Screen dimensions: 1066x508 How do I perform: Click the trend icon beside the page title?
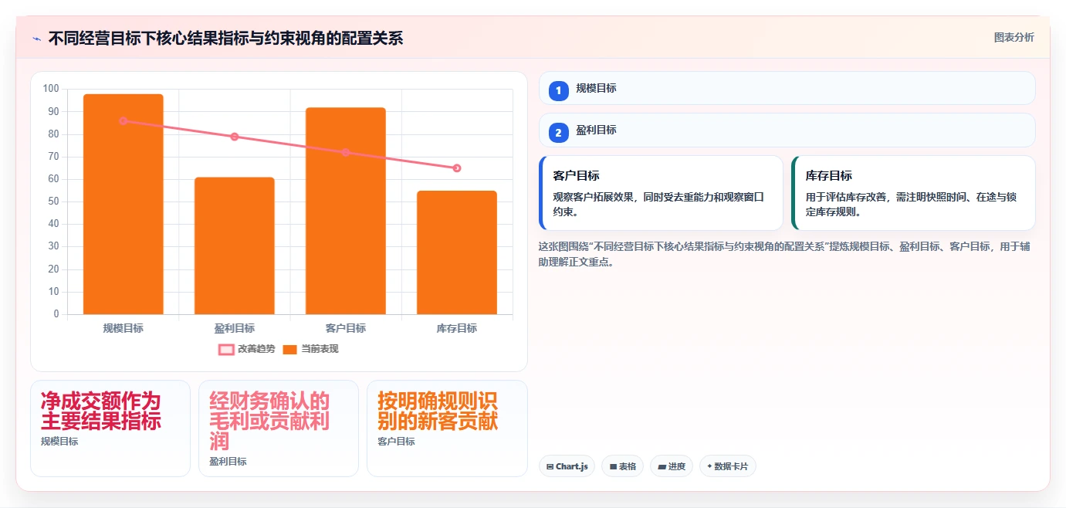[x=36, y=39]
